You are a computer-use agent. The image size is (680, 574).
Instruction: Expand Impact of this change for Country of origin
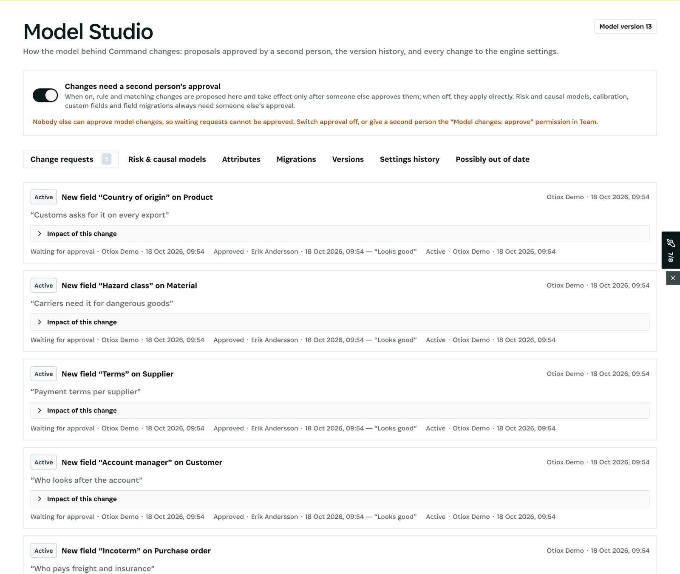[x=340, y=234]
